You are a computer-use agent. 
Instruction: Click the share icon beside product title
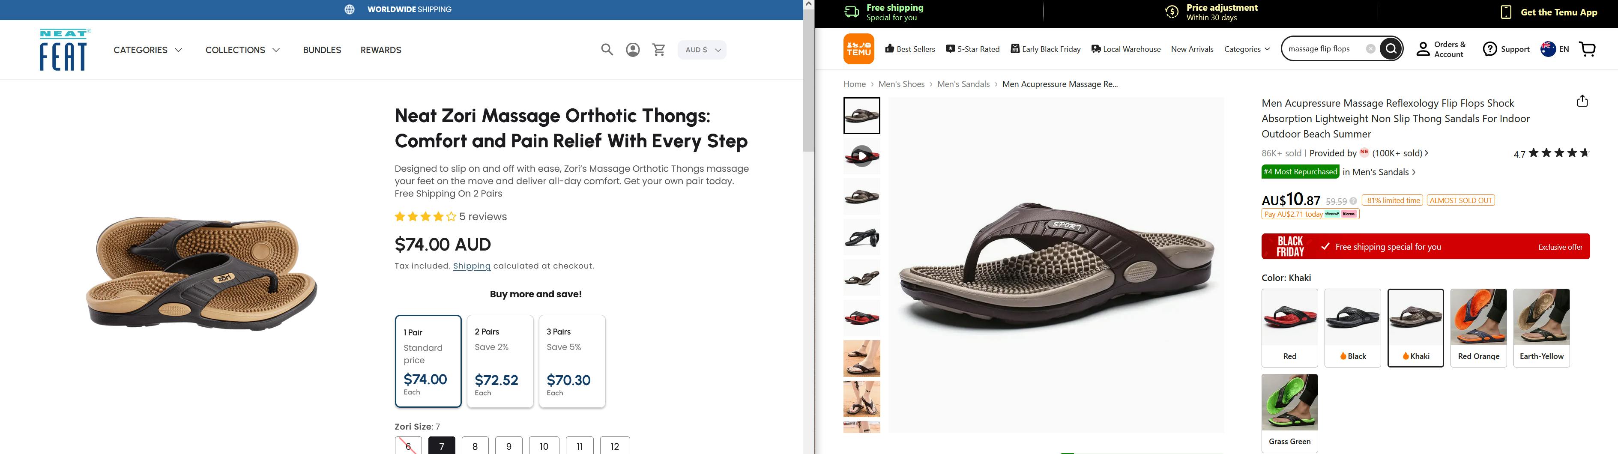[x=1582, y=101]
